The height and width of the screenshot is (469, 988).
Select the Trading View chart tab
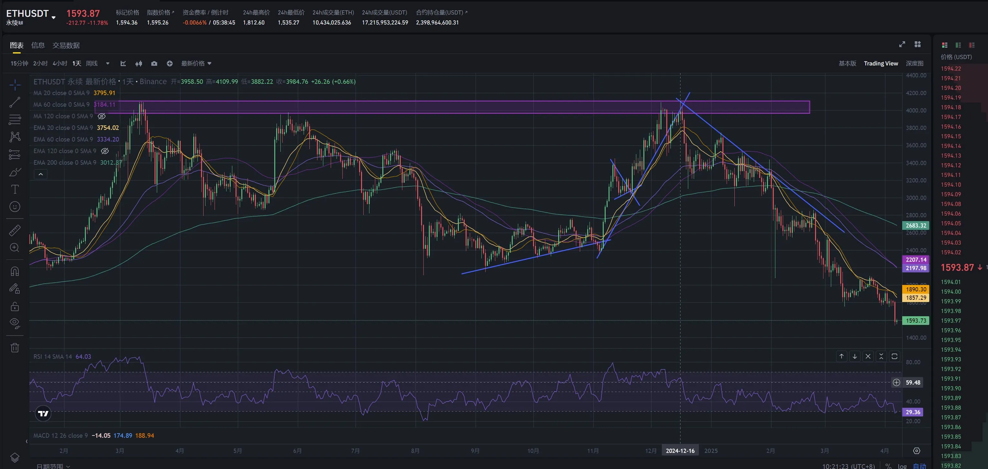[881, 64]
